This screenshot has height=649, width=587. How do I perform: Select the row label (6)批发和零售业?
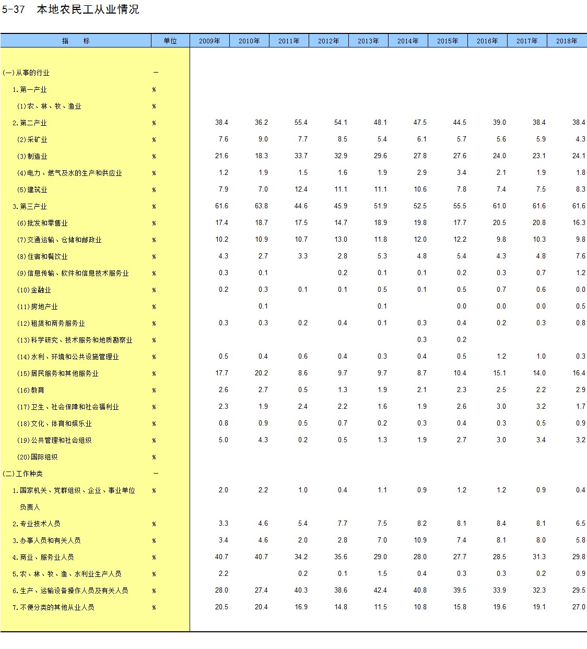[x=42, y=223]
